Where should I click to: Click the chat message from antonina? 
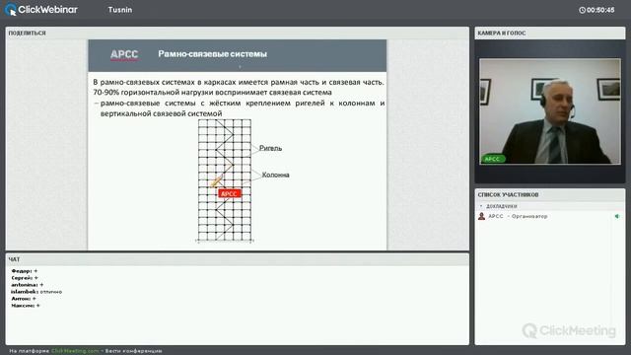(27, 285)
